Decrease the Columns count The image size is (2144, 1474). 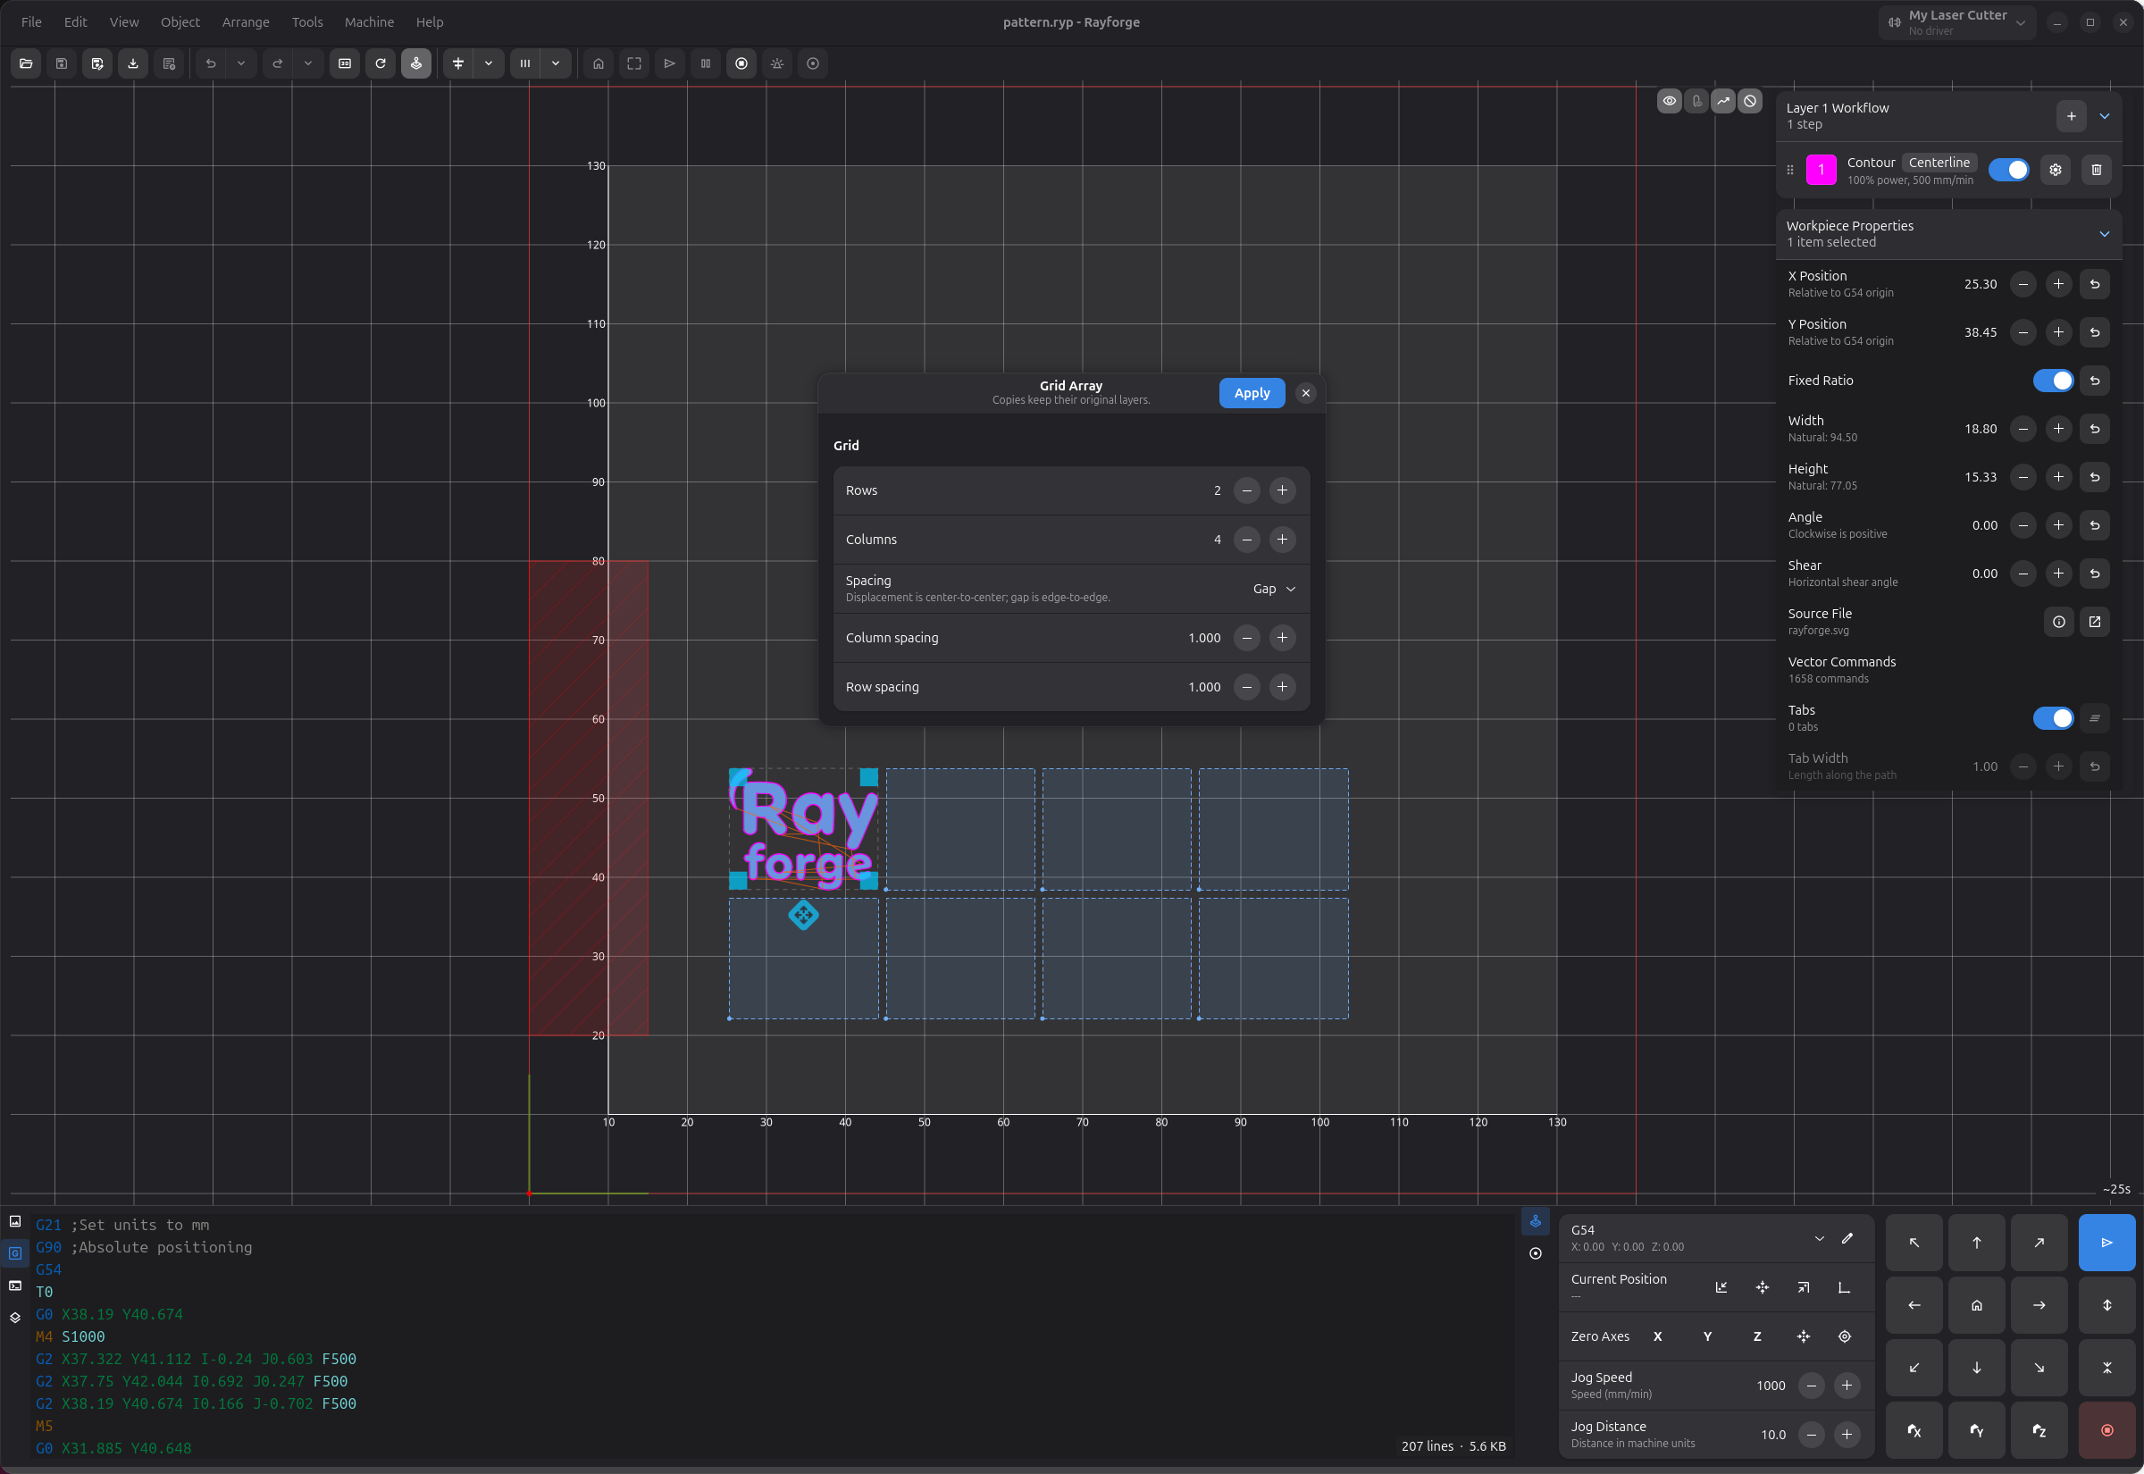pos(1246,540)
